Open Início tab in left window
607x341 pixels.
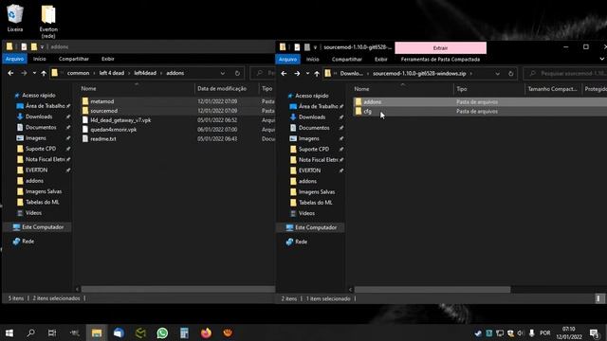coord(40,59)
